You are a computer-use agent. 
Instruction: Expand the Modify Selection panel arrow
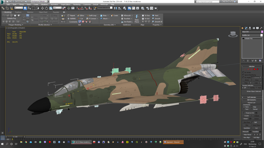pos(51,25)
